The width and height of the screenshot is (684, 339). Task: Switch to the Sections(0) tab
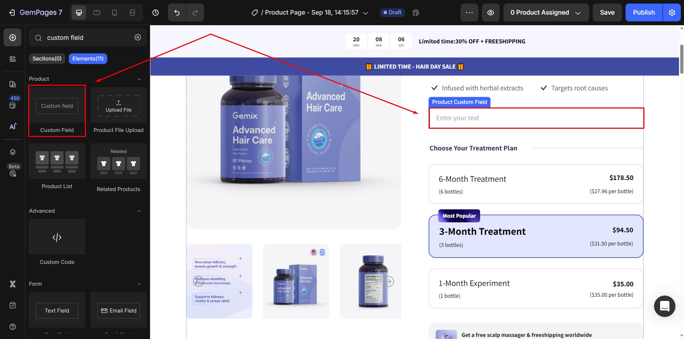tap(47, 59)
